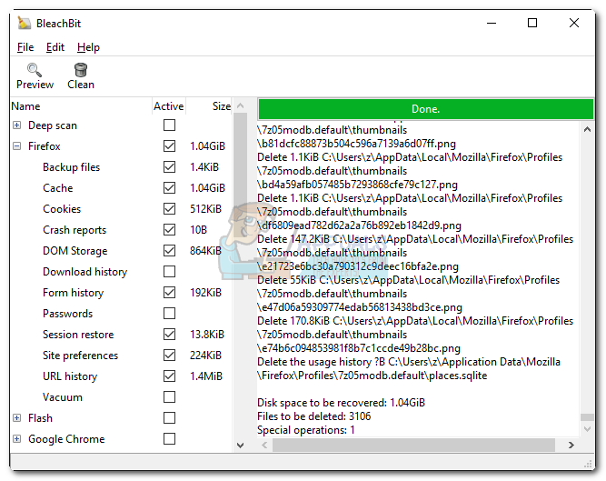
Task: Click the green Done progress bar
Action: pyautogui.click(x=425, y=109)
